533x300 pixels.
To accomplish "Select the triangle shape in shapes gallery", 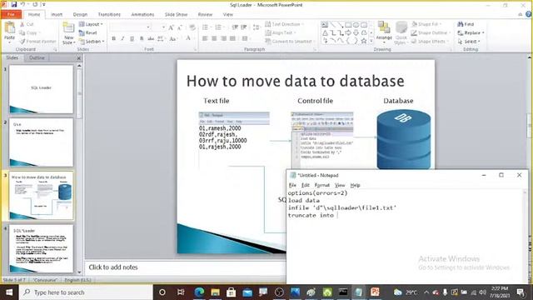I will coord(325,32).
